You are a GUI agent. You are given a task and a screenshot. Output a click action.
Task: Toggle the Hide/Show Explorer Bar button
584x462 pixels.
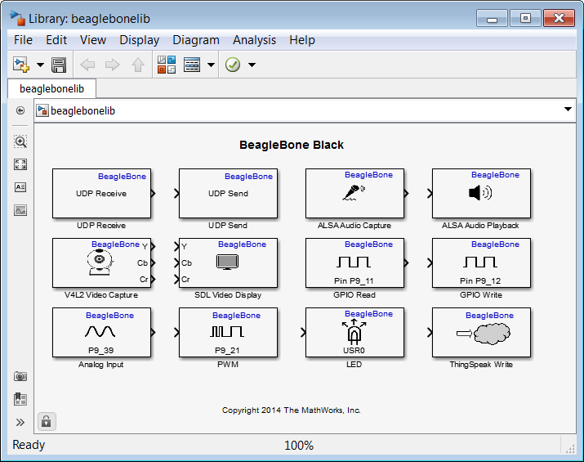click(x=20, y=110)
